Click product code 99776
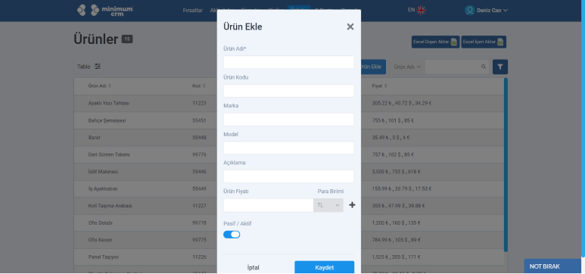This screenshot has width=585, height=274. pos(199,154)
